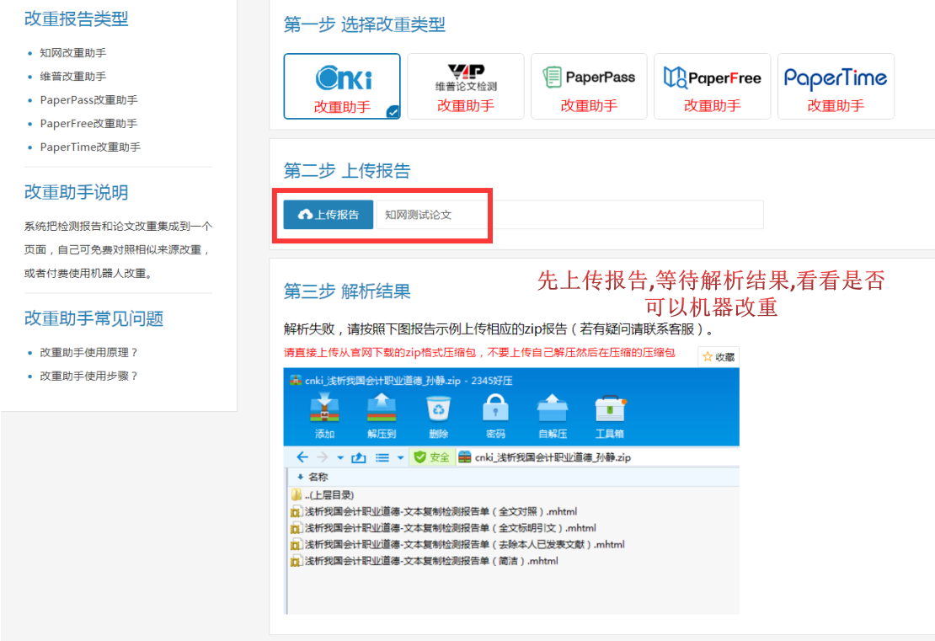Click the back arrow in the archive navigation bar
The height and width of the screenshot is (641, 935).
click(302, 457)
